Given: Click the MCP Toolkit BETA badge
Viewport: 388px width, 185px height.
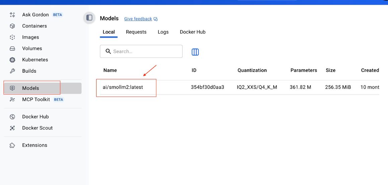Looking at the screenshot, I should 59,100.
